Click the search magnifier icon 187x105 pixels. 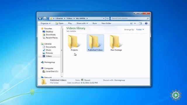[148, 18]
